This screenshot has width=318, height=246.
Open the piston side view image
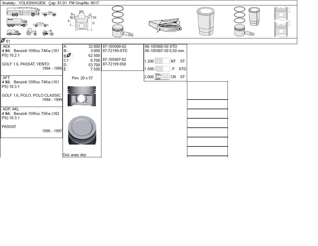point(82,96)
